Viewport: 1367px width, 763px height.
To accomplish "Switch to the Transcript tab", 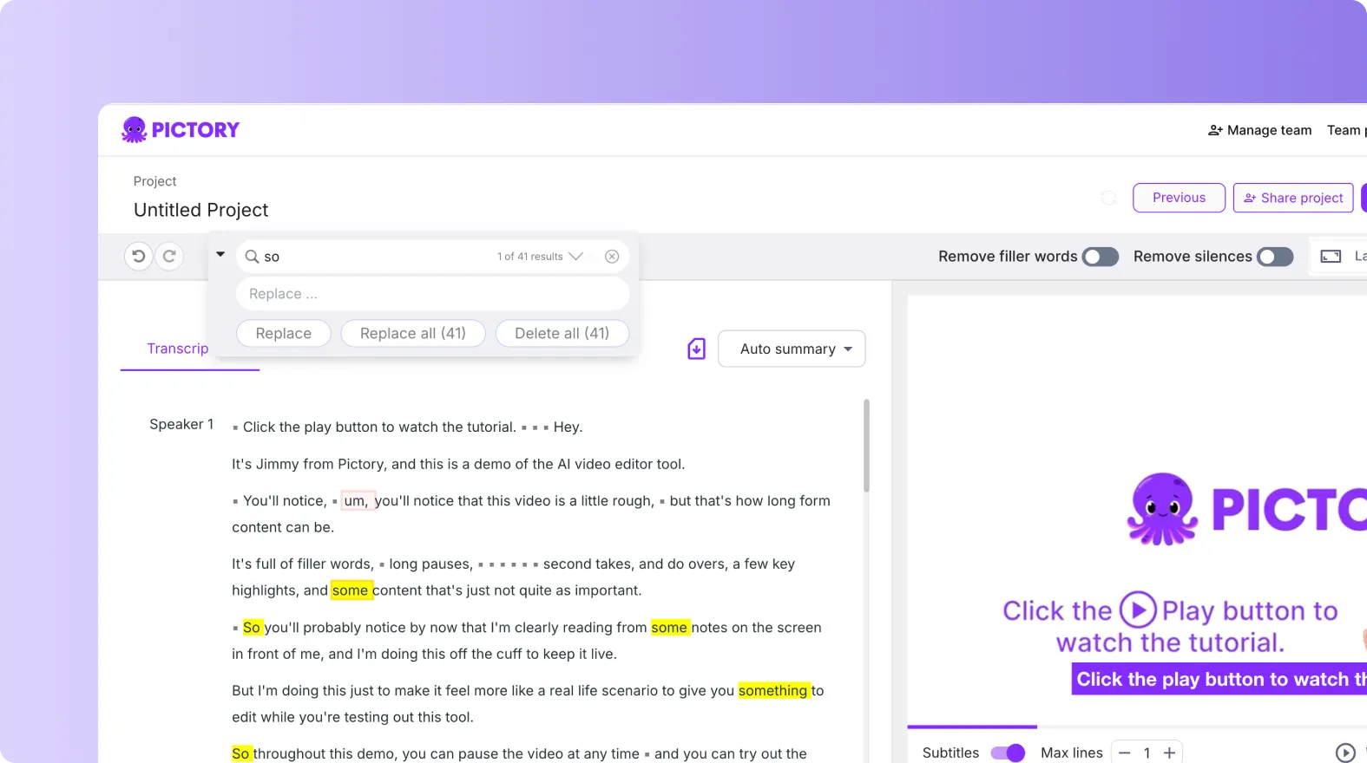I will (x=178, y=349).
